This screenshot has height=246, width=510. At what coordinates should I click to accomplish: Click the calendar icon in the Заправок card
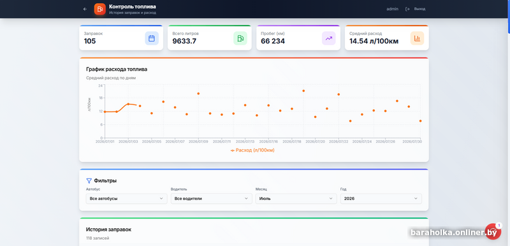point(152,38)
